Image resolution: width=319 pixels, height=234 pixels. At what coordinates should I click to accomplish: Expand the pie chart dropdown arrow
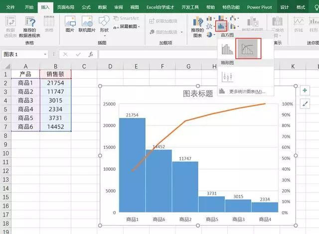click(x=214, y=35)
